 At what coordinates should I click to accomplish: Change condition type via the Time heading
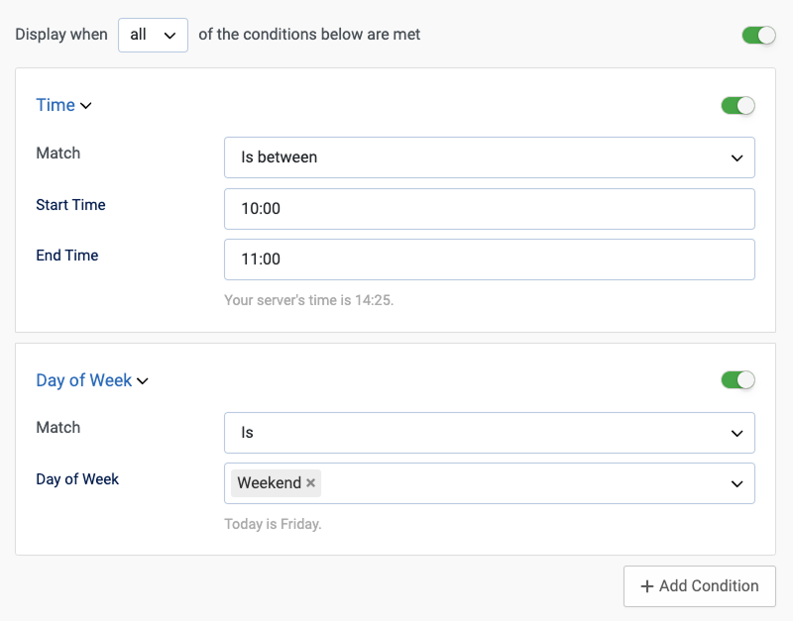click(56, 105)
